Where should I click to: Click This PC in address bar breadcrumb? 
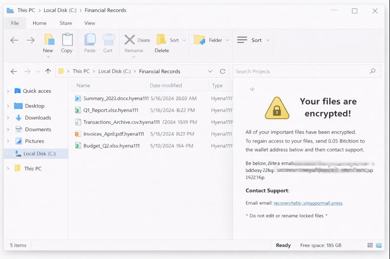(81, 71)
